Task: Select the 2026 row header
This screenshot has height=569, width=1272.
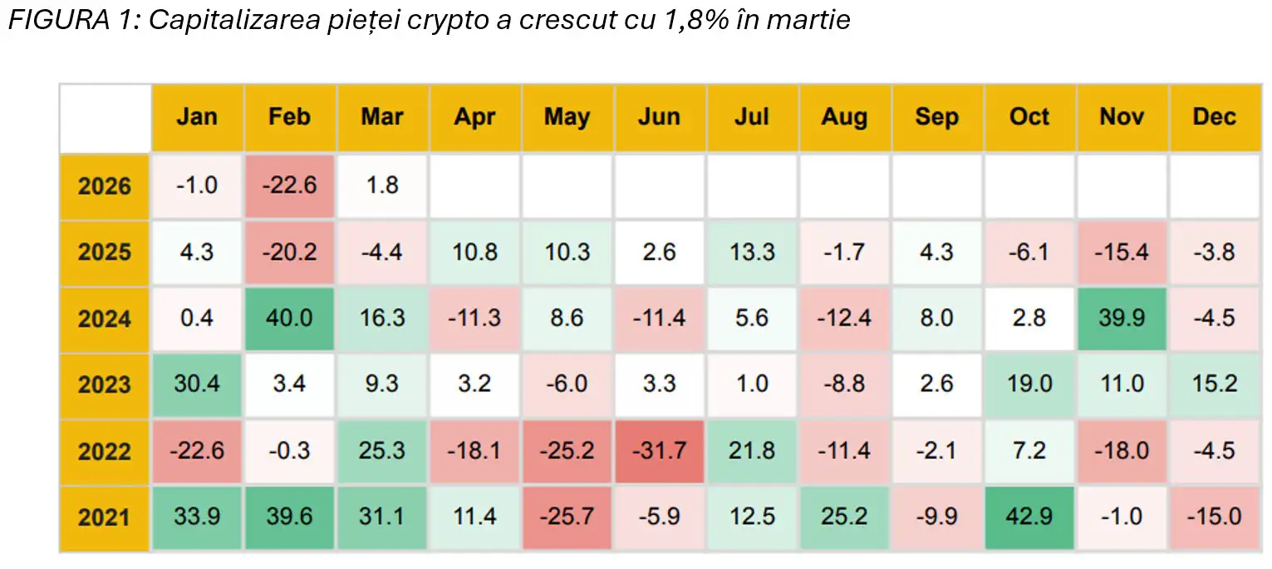Action: (x=105, y=185)
